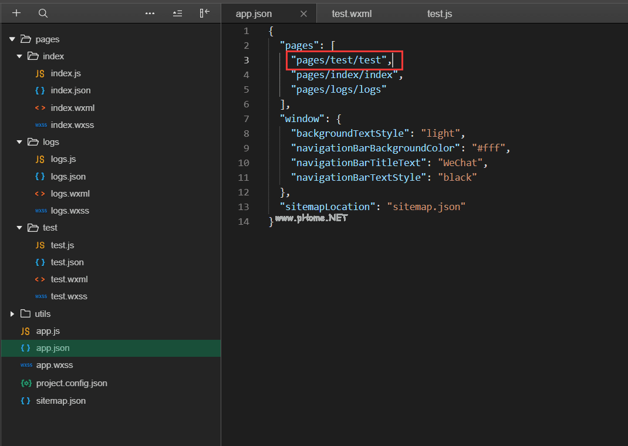Open the search magnifier icon

click(43, 13)
